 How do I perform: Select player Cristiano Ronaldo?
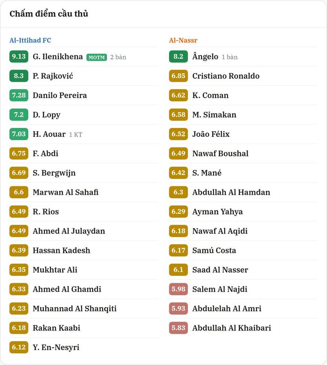coord(226,76)
